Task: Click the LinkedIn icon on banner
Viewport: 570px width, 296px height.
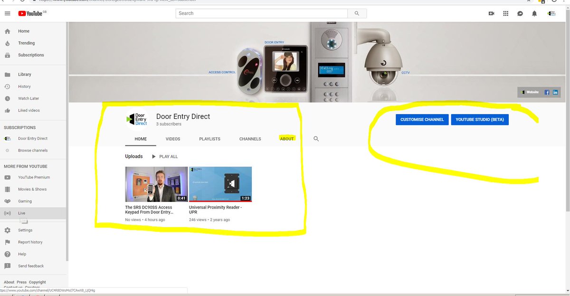Action: coord(555,92)
